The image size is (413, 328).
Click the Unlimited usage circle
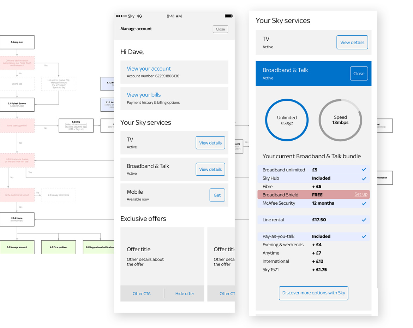click(287, 120)
